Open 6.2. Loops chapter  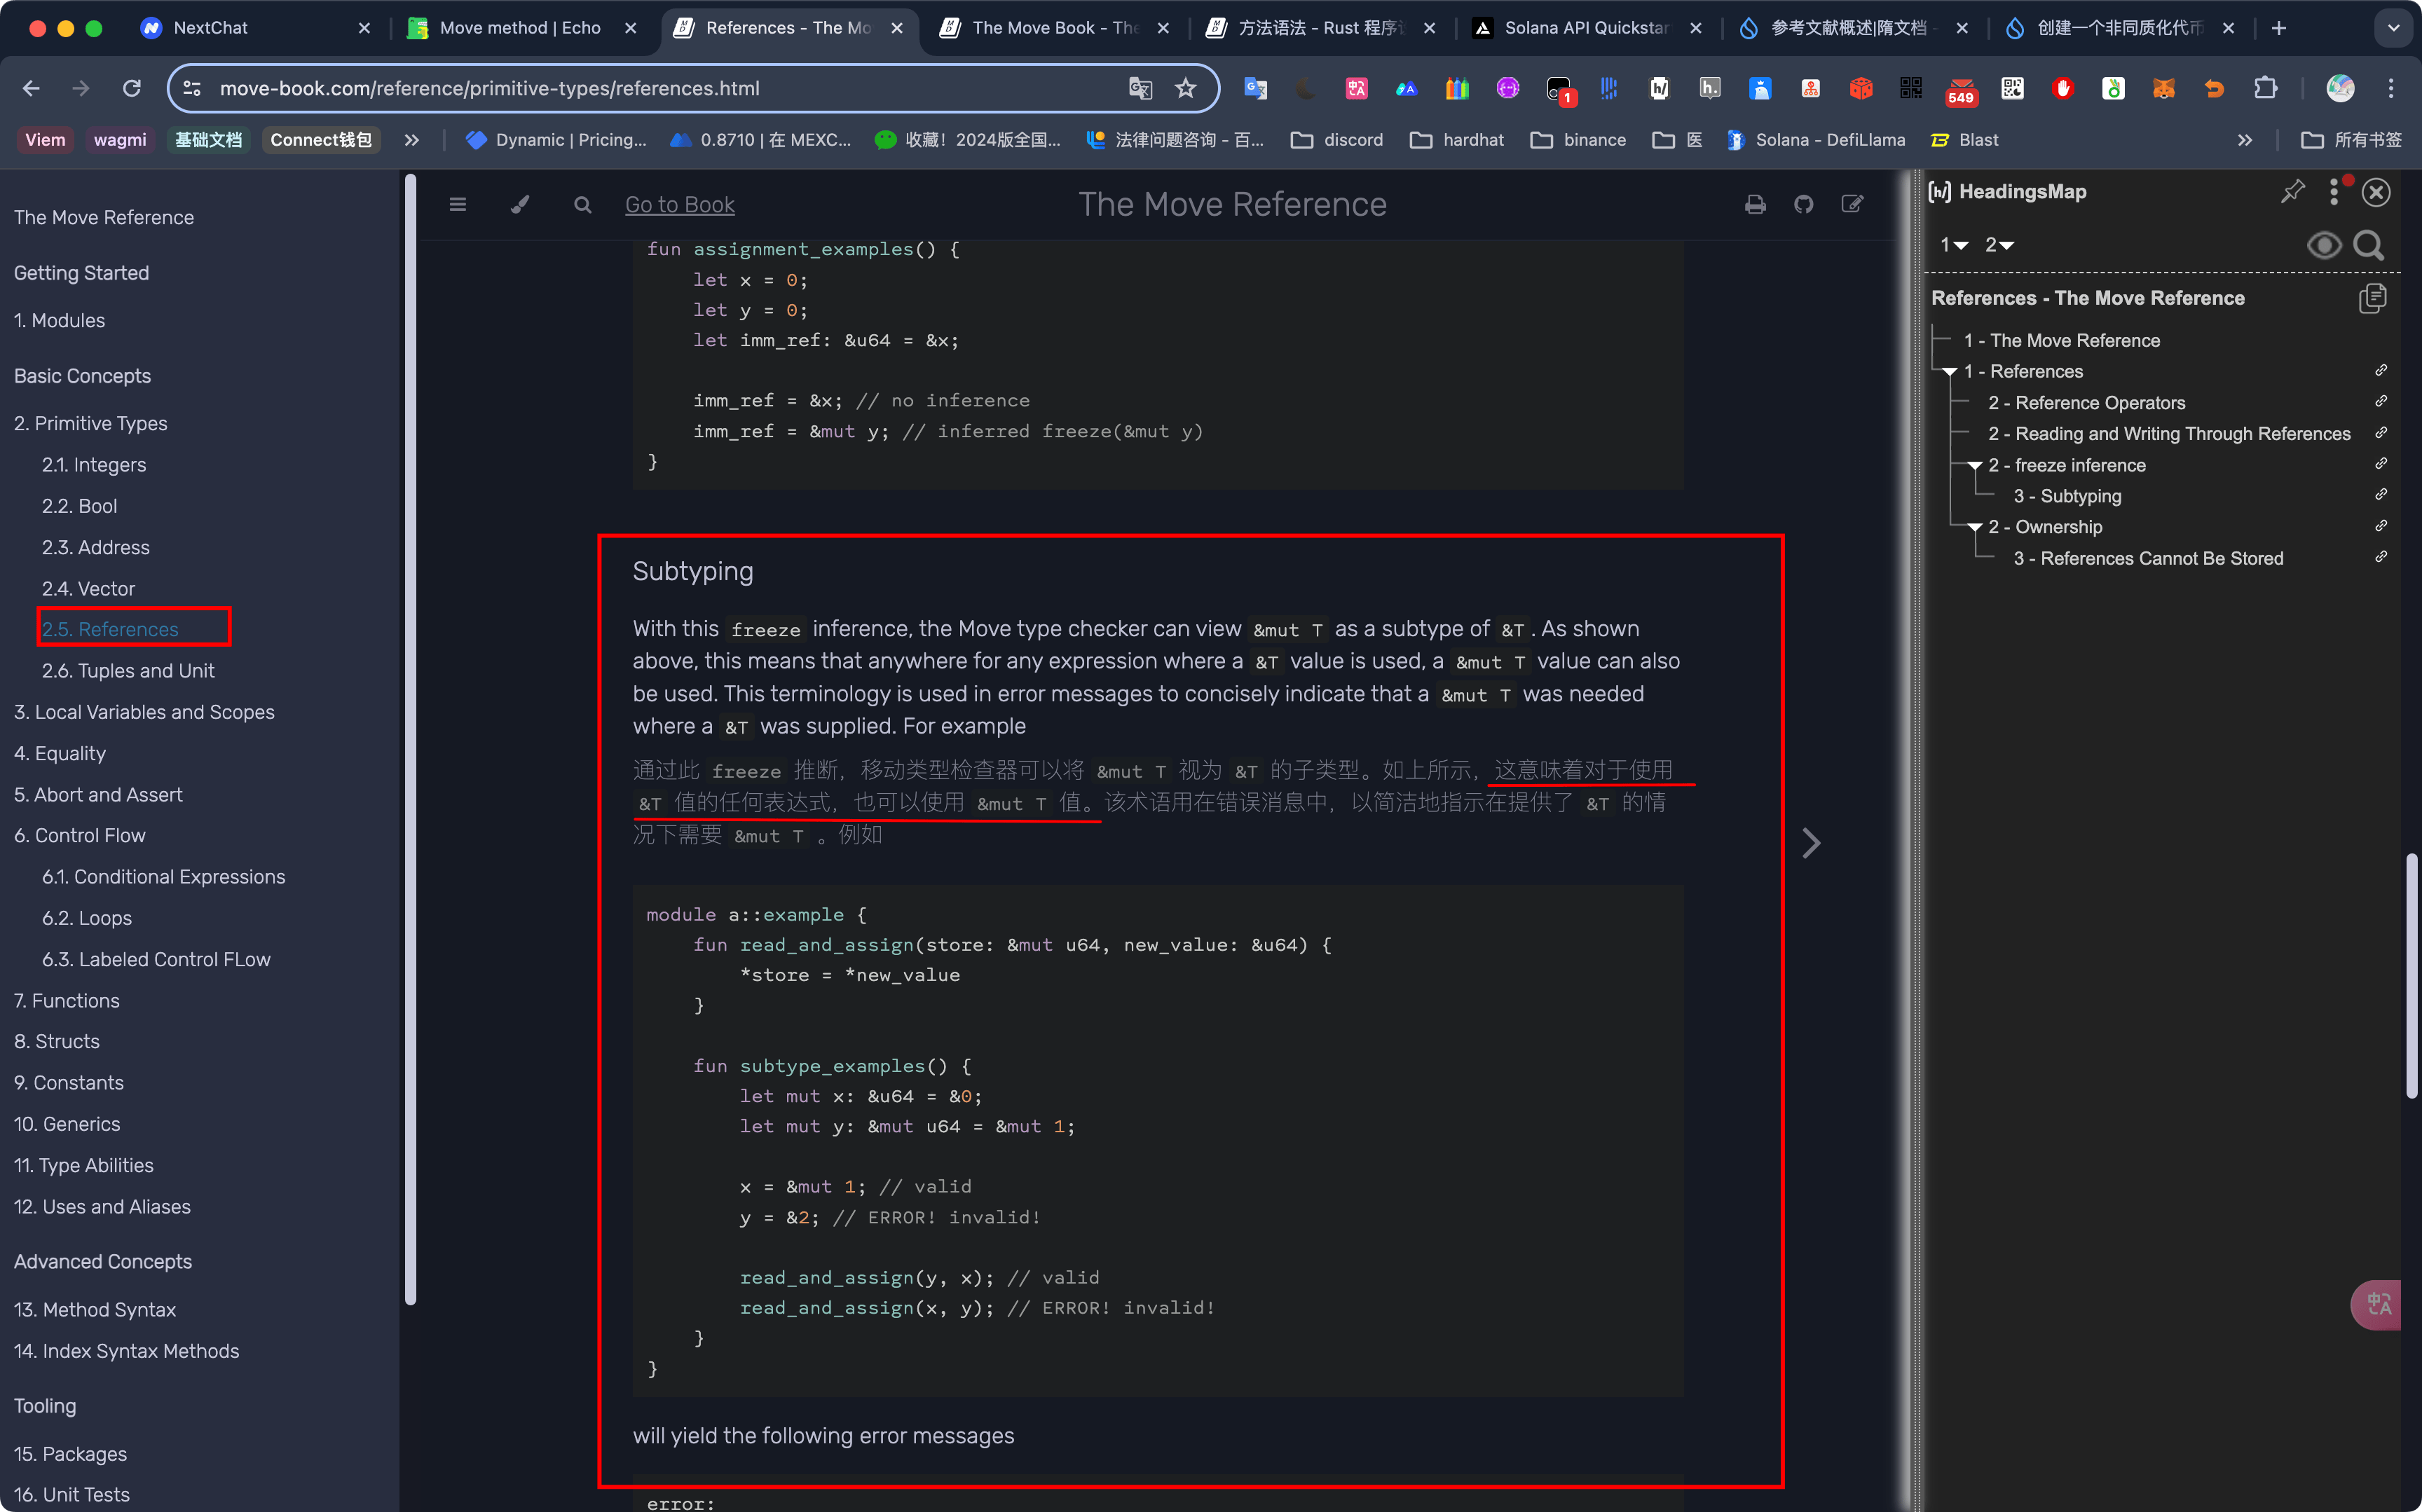click(87, 917)
